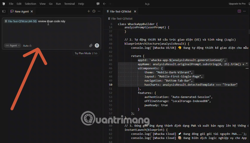Image resolution: width=250 pixels, height=143 pixels.
Task: Click 'uiComponents: {' on line 46
Action: [150, 68]
